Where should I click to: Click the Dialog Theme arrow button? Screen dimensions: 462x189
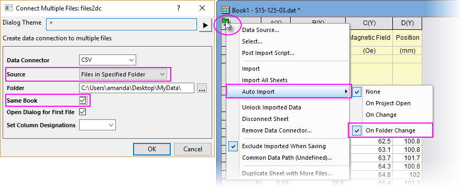205,25
